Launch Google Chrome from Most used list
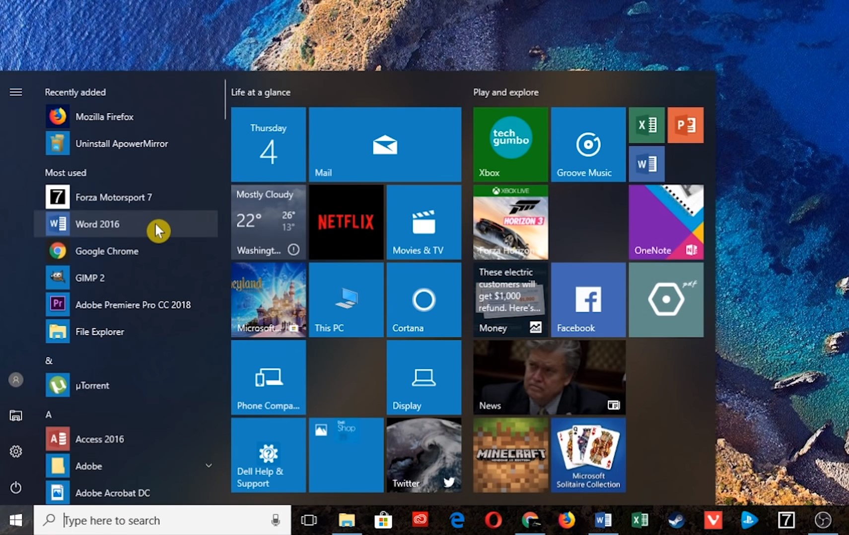 [x=107, y=251]
